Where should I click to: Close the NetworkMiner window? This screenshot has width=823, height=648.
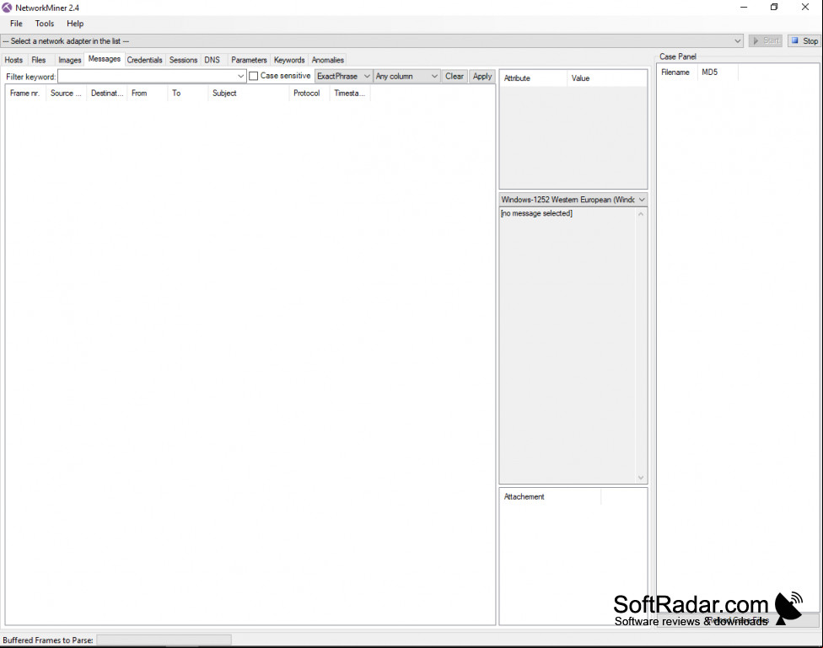click(x=805, y=8)
